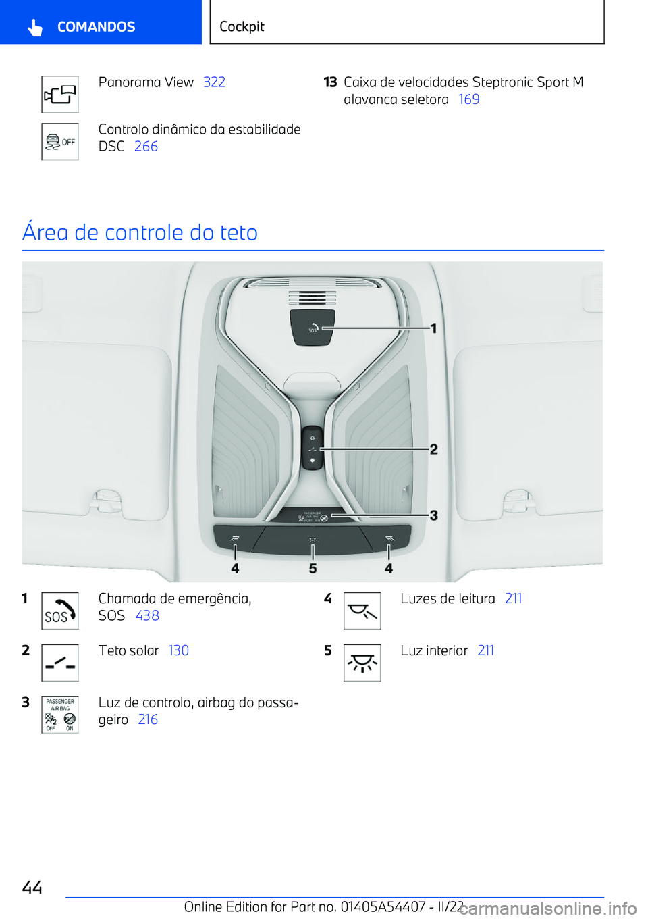The image size is (648, 920).
Task: Click the Luz interior light icon
Action: [362, 663]
